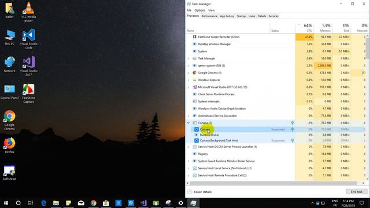
Task: Open the bader user folder desktop icon
Action: 9,10
